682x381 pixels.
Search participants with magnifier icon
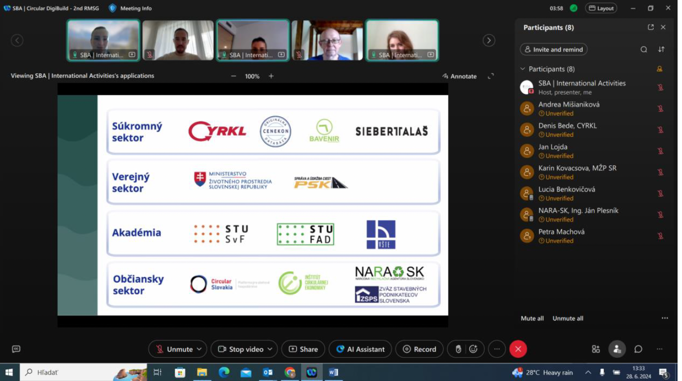pos(644,49)
